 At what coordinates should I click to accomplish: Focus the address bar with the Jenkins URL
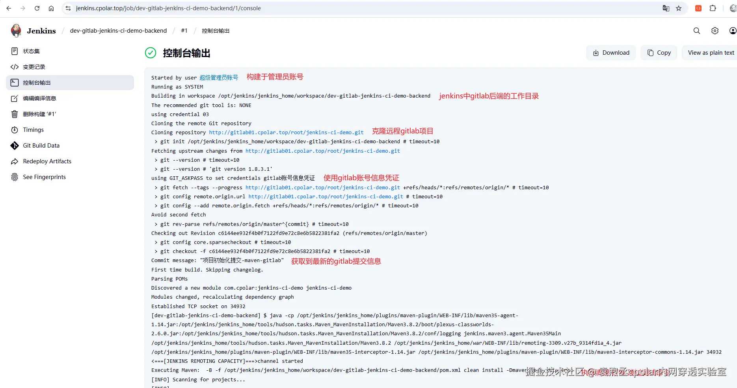pyautogui.click(x=168, y=8)
